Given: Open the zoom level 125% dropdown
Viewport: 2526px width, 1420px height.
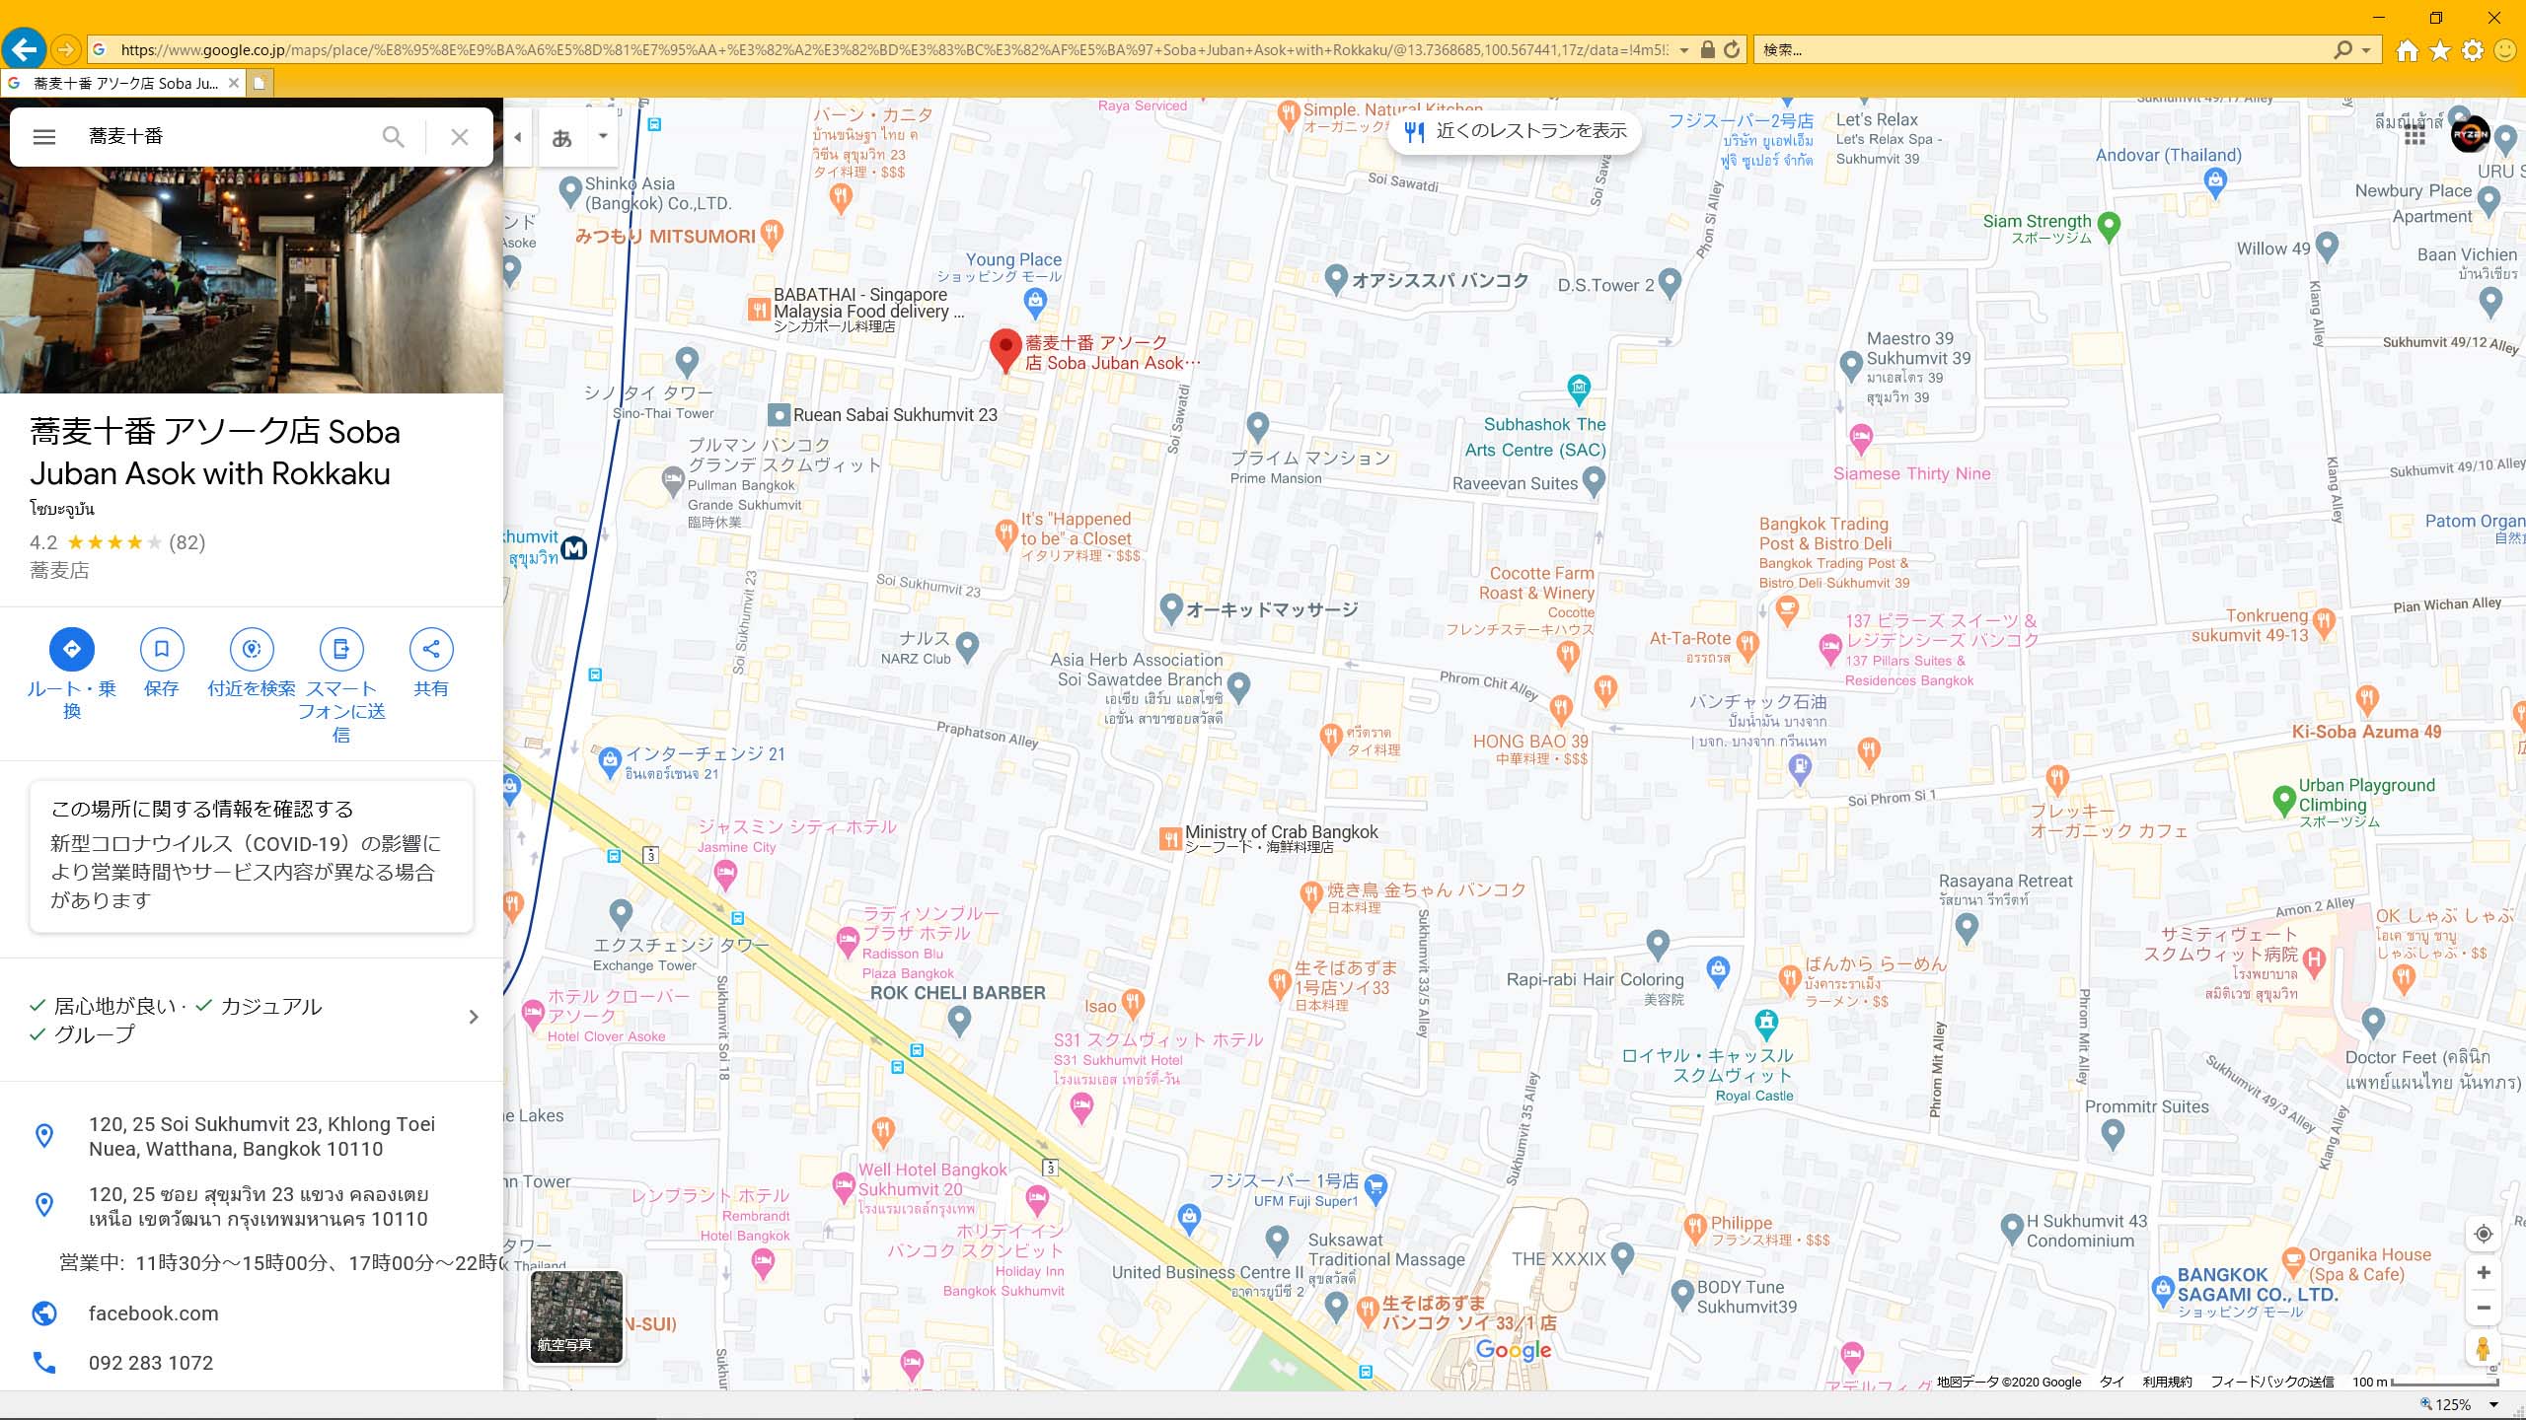Looking at the screenshot, I should click(2493, 1404).
